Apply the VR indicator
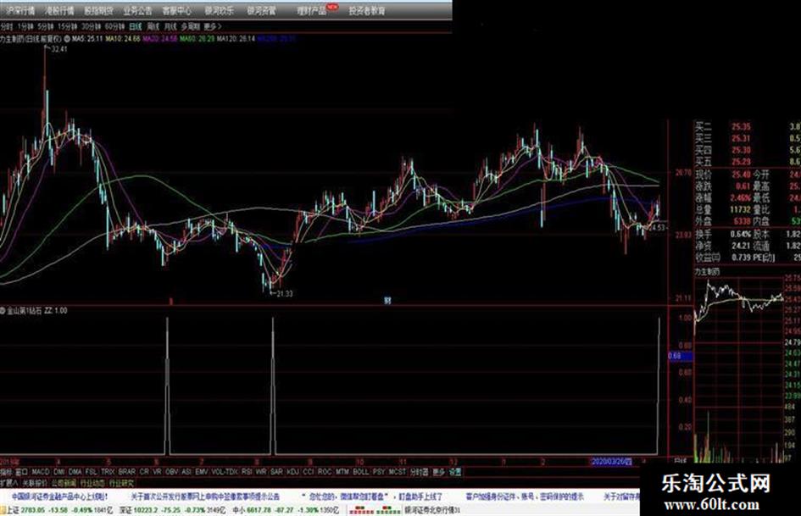This screenshot has width=801, height=516. click(x=158, y=472)
